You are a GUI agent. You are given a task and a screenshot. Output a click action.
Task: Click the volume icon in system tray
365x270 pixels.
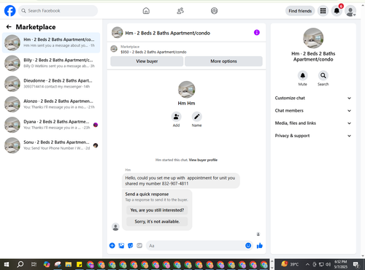click(x=328, y=264)
